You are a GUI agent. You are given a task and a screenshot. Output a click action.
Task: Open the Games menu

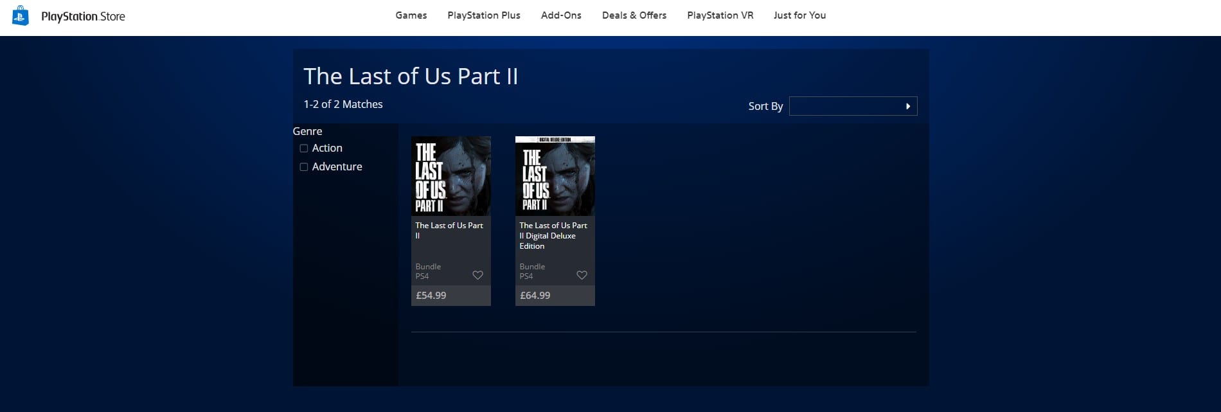coord(411,15)
